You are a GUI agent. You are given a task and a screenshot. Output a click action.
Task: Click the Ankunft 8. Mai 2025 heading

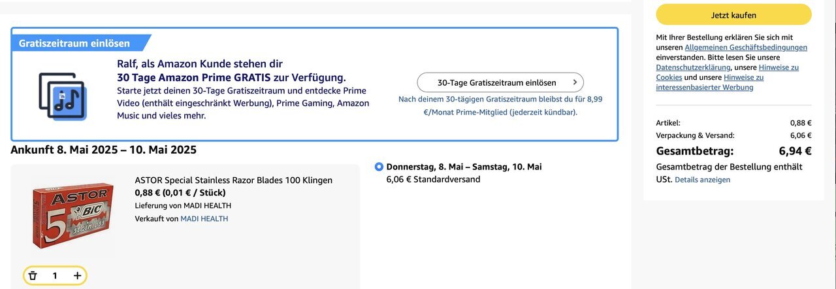coord(103,150)
